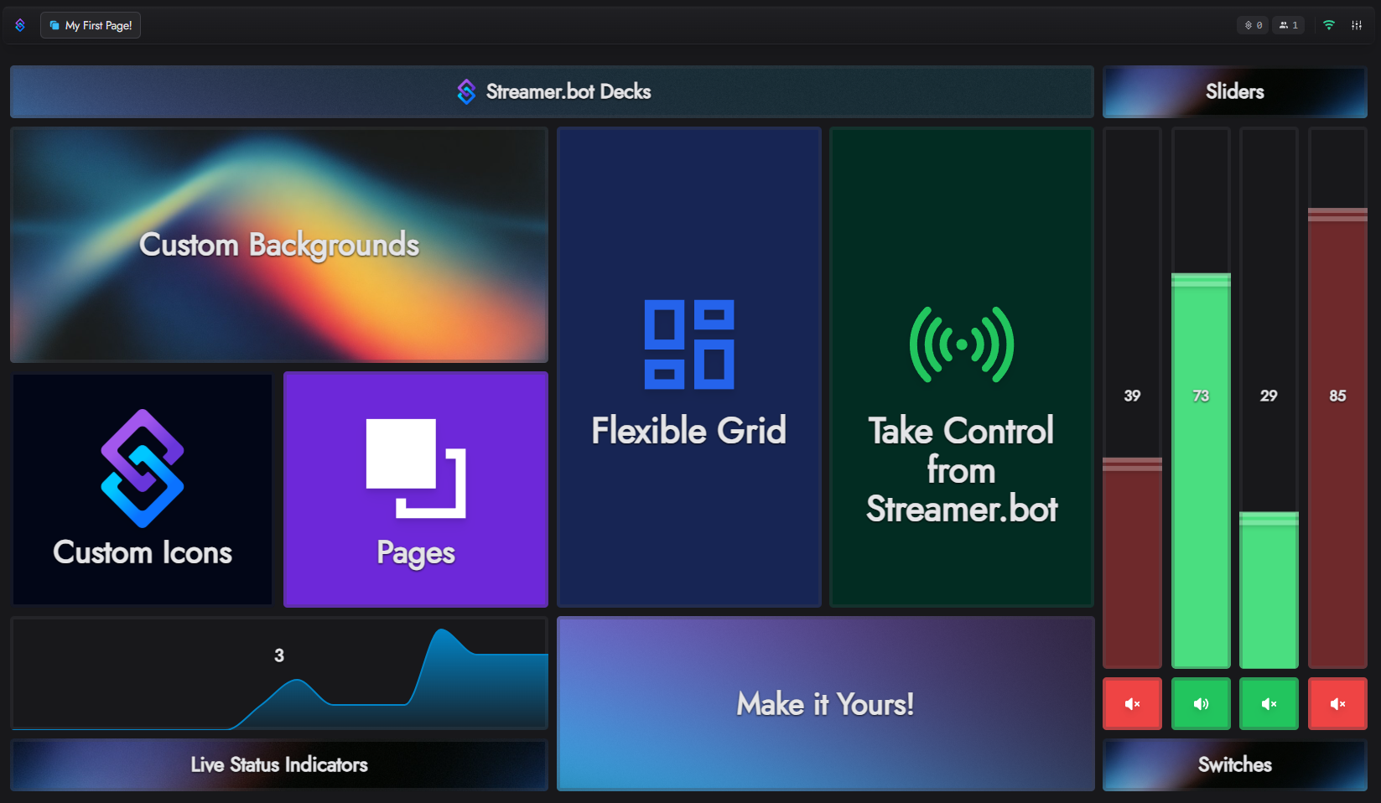
Task: Click the Flexible Grid label
Action: [x=689, y=431]
